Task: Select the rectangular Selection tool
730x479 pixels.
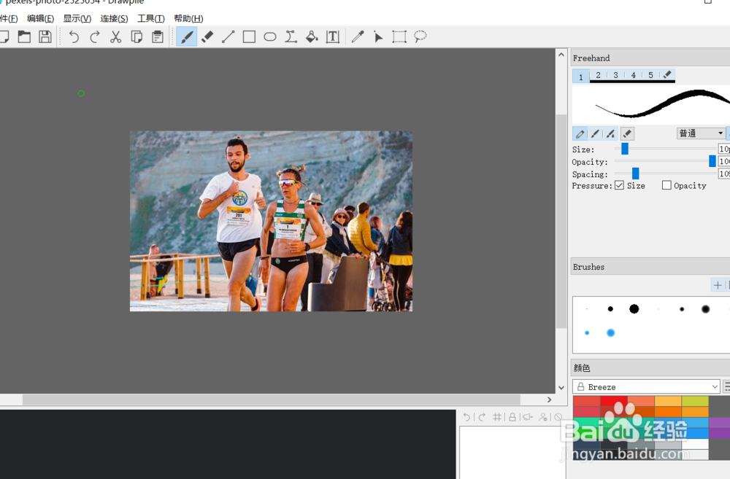Action: [399, 36]
